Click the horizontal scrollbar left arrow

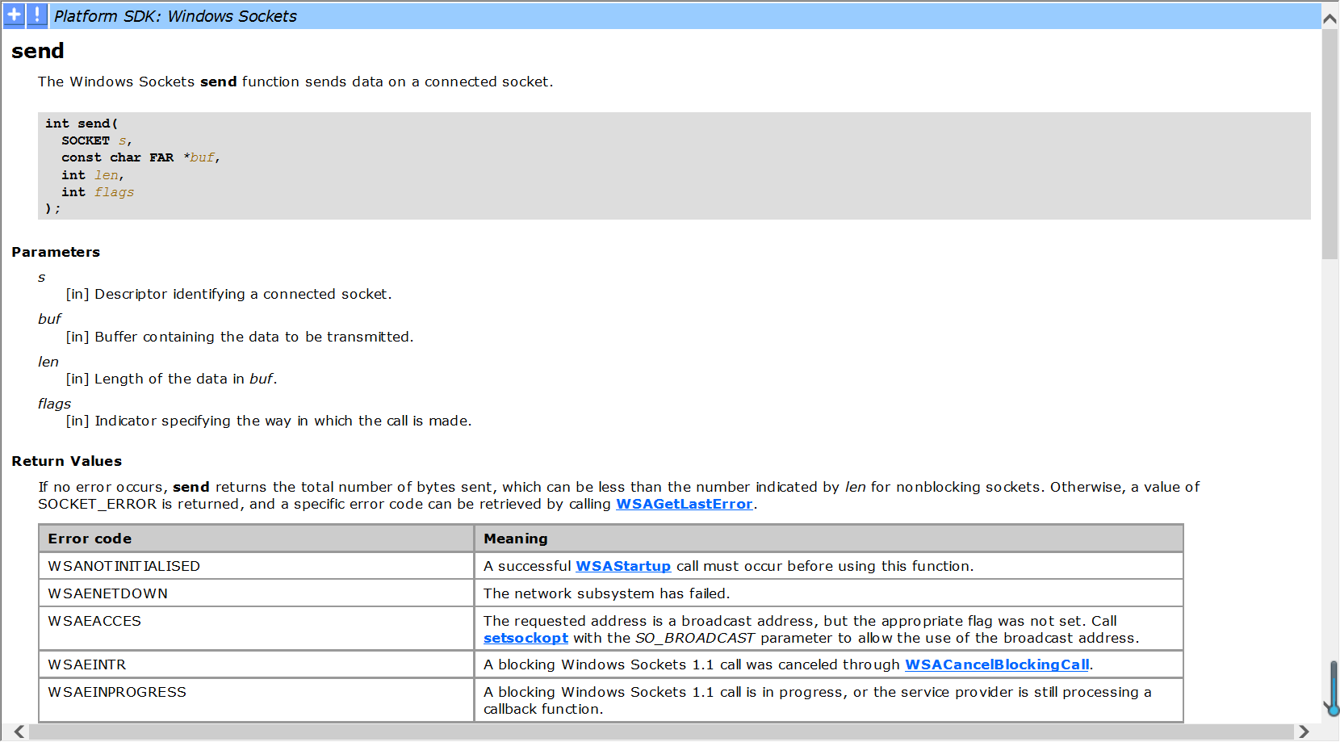pos(19,732)
